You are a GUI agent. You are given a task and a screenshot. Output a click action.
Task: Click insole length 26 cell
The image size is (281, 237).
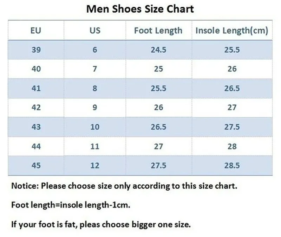coord(232,69)
